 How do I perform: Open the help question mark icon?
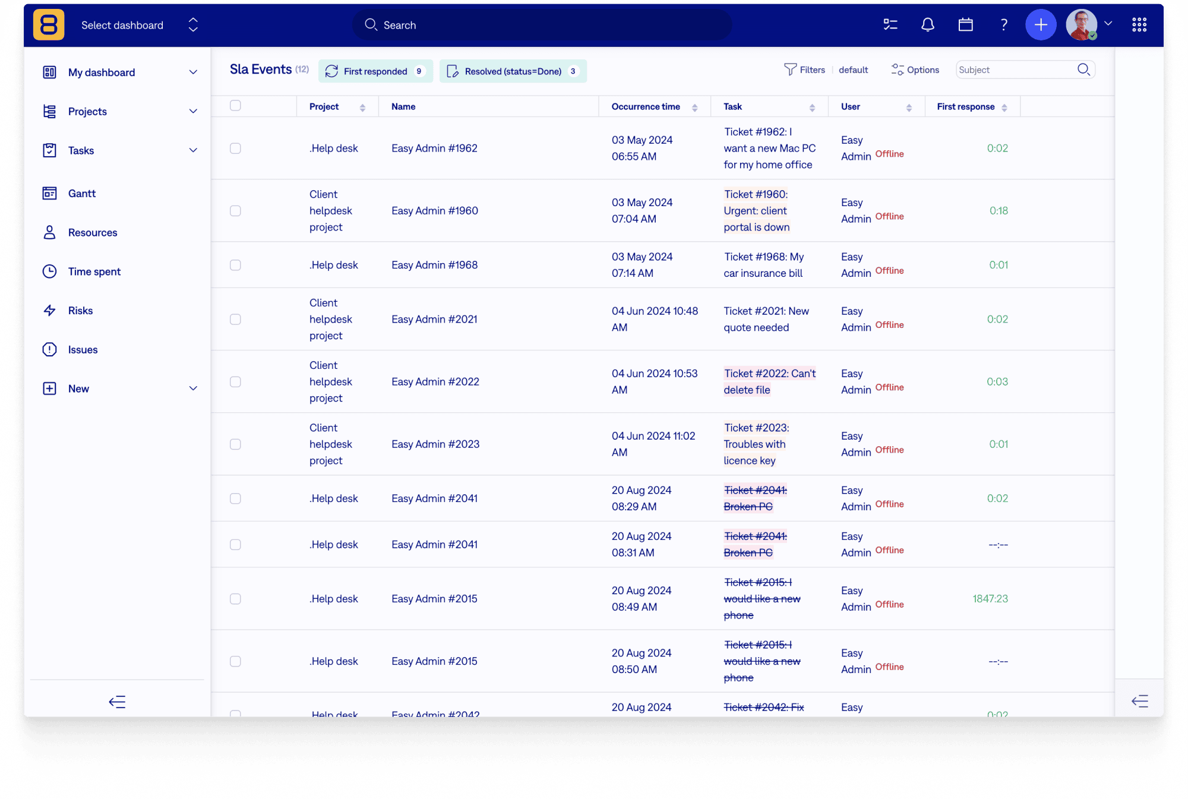(1004, 25)
